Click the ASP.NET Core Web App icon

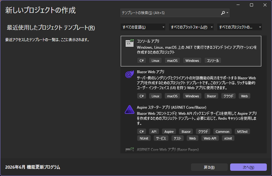130,149
